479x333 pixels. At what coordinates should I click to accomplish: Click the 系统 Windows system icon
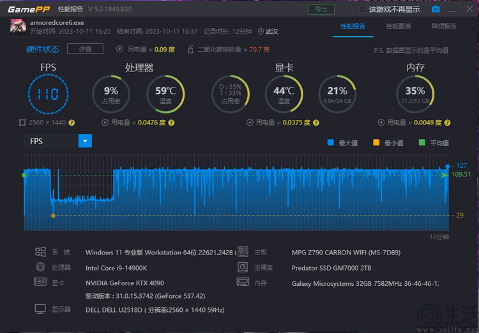click(x=40, y=252)
